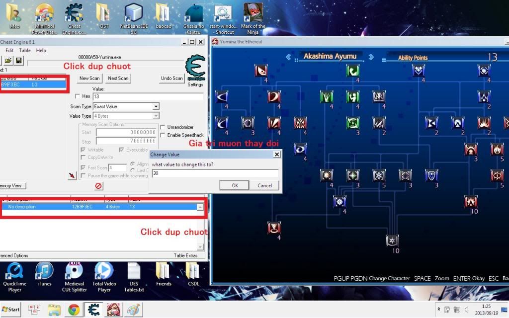The width and height of the screenshot is (509, 318).
Task: Open the start-windo... Shortcut icon
Action: (x=223, y=19)
